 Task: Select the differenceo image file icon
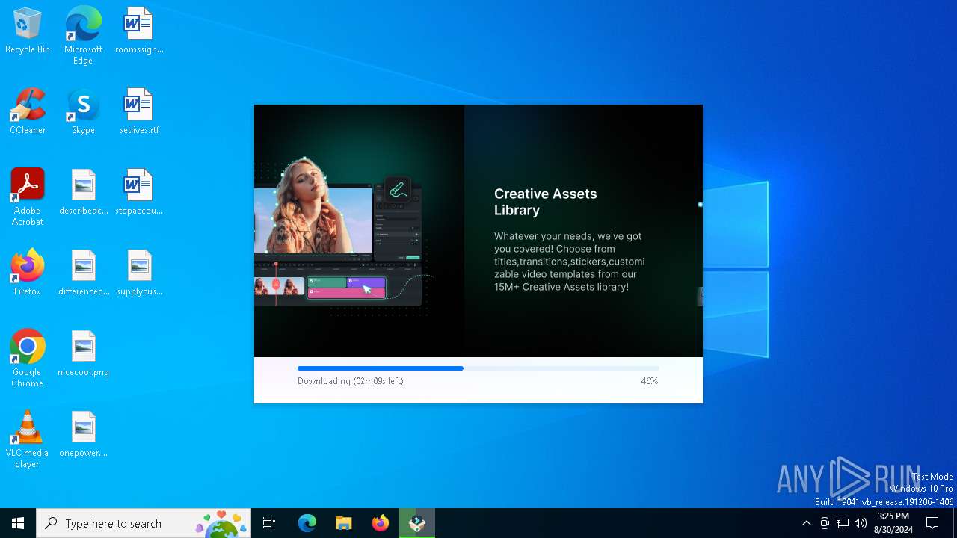click(x=83, y=273)
